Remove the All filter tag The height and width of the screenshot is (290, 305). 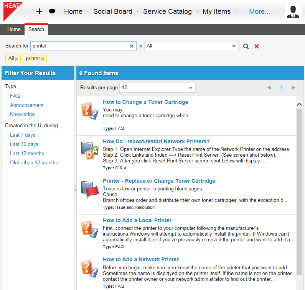pos(16,59)
